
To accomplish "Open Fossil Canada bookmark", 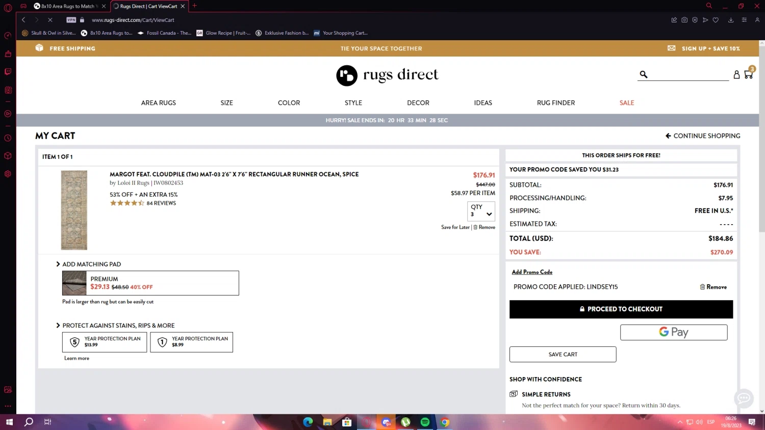I will [x=165, y=33].
